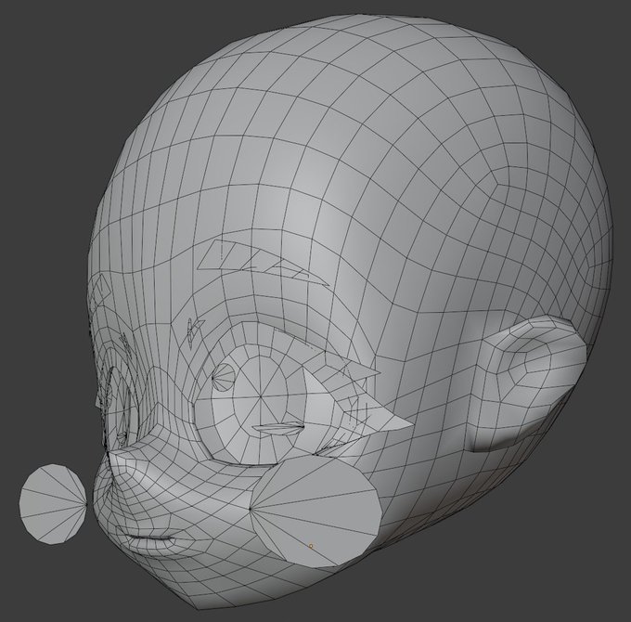Viewport: 631px width, 622px height.
Task: Select the small circular eye highlight disc
Action: [224, 377]
